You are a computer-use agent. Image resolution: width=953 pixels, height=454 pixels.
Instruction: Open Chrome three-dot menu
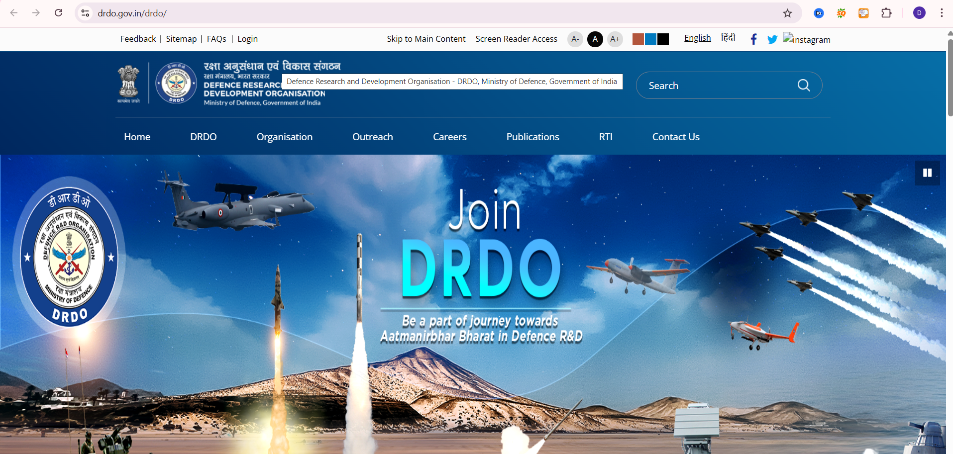942,13
